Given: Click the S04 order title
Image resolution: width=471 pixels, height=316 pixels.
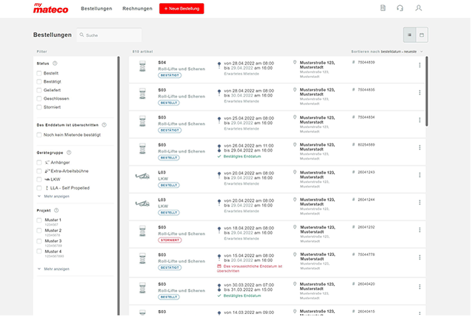Looking at the screenshot, I should point(162,63).
